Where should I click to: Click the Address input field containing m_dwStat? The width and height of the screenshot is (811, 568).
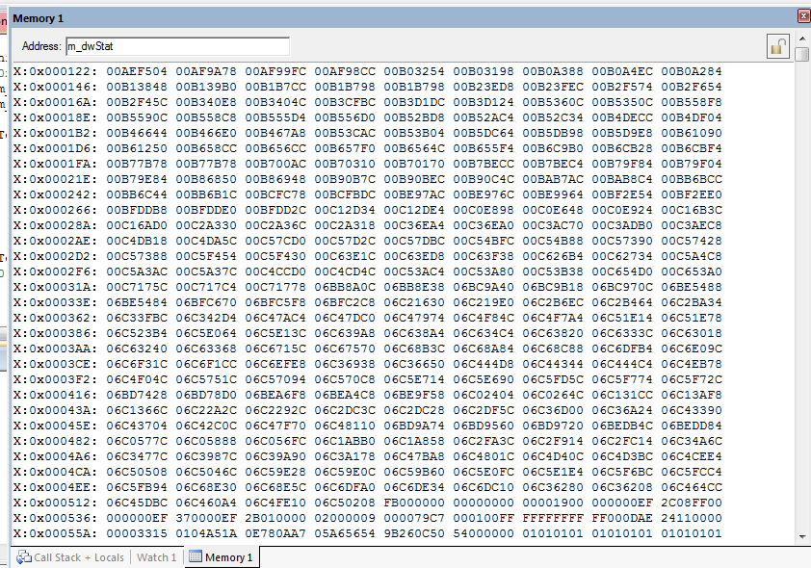[177, 46]
